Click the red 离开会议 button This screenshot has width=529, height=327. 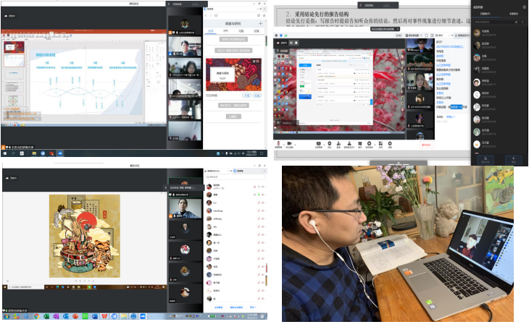pos(426,144)
